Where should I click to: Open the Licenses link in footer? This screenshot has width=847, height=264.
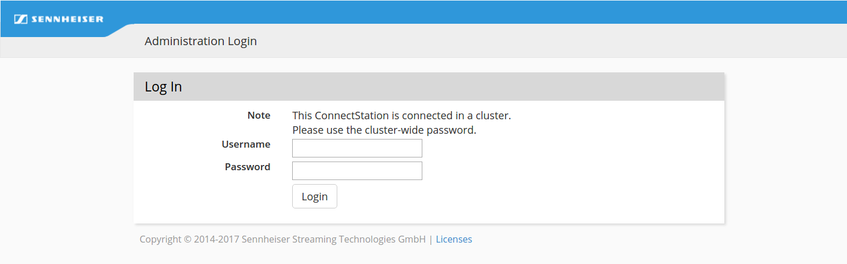(x=454, y=239)
